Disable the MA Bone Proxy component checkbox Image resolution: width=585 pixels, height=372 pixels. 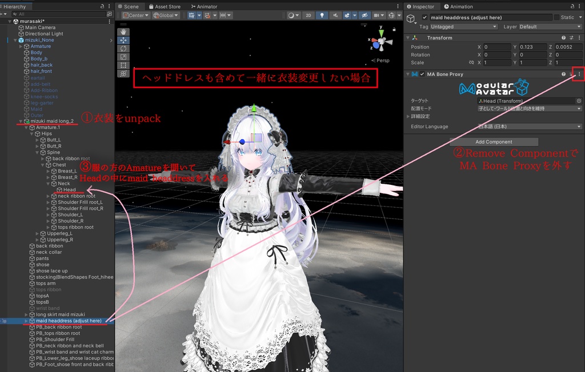pos(422,74)
